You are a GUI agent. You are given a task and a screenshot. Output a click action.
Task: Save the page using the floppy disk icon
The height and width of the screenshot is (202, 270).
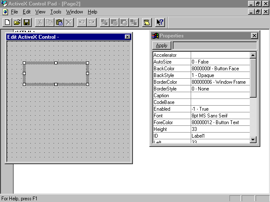click(x=26, y=22)
